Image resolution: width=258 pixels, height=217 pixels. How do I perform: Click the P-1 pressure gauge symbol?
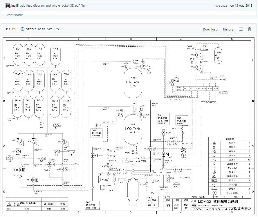57,125
